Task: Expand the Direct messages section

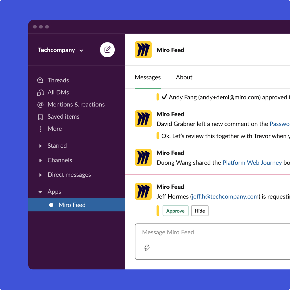Action: 40,175
